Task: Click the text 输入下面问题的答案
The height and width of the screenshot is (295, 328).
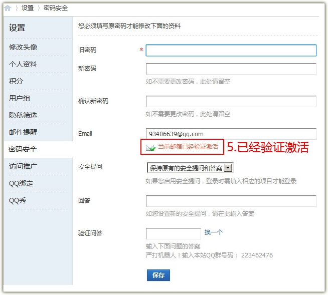Action: 173,246
